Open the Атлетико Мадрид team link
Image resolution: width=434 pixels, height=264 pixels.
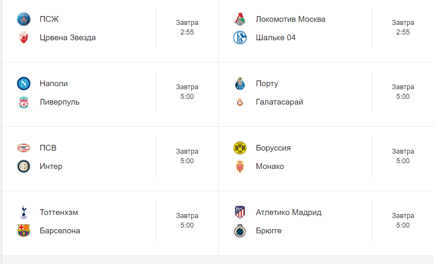coord(289,212)
